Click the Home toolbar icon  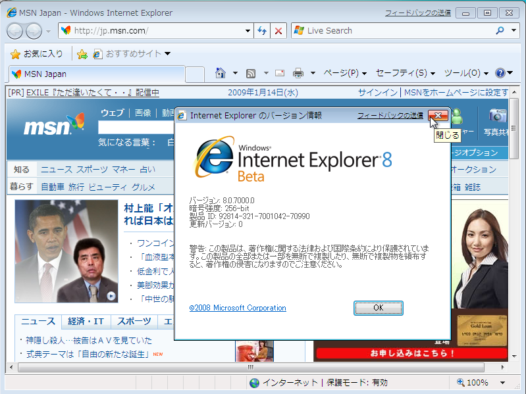221,73
